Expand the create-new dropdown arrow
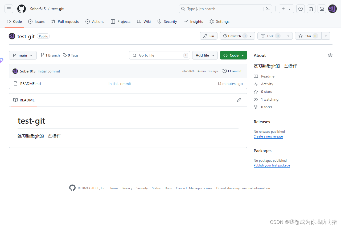Image resolution: width=341 pixels, height=227 pixels. point(290,9)
